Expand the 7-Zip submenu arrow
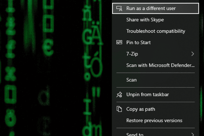The width and height of the screenshot is (204, 136). [193, 54]
